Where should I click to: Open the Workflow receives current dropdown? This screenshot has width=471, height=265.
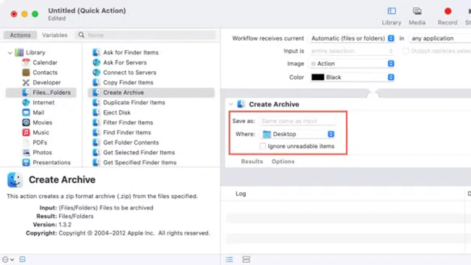coord(352,38)
